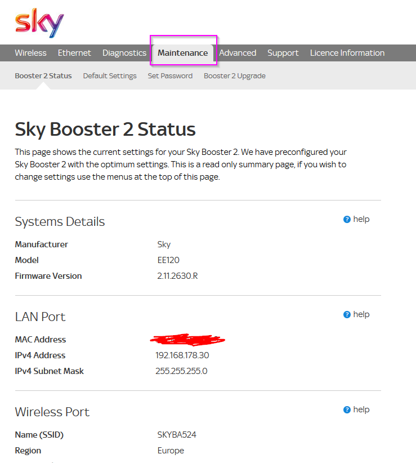Click the IPv4 Subnet Mask label
The width and height of the screenshot is (416, 463).
tap(50, 371)
